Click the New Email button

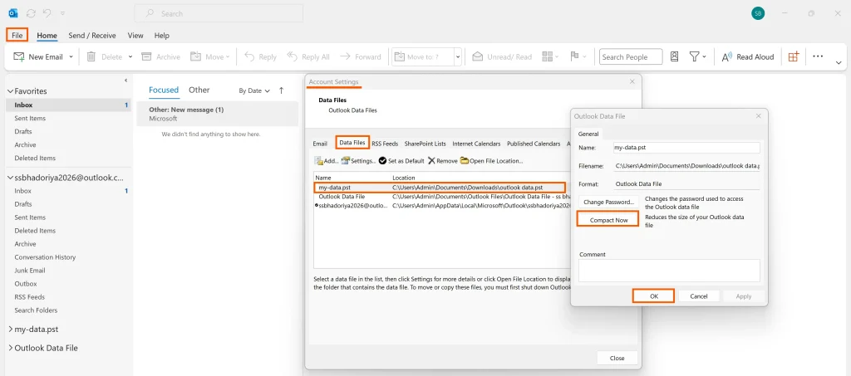(x=38, y=57)
